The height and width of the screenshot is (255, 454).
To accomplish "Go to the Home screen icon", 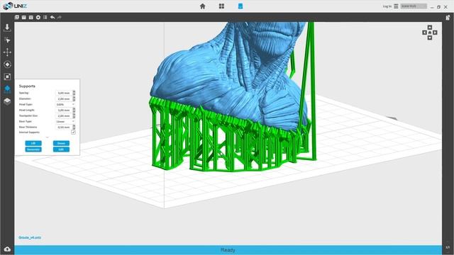I will coord(202,6).
